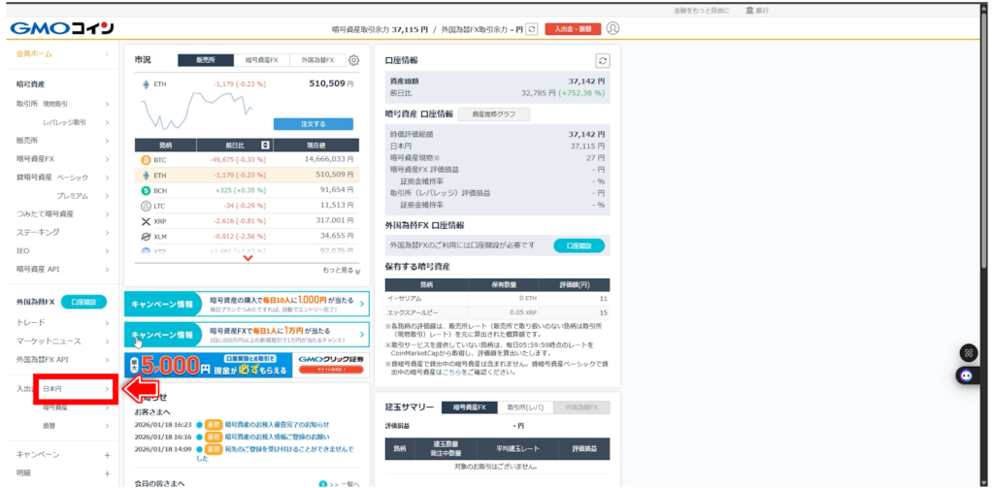The width and height of the screenshot is (994, 488).
Task: Expand the キャンペーン sidebar section
Action: (x=107, y=454)
